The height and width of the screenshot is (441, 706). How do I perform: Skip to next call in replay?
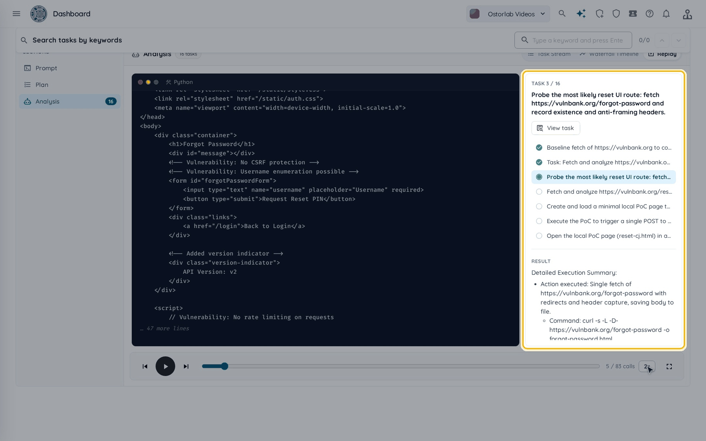[186, 366]
